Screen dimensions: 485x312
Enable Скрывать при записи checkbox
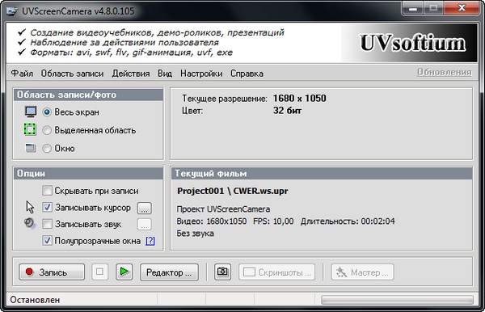(47, 191)
